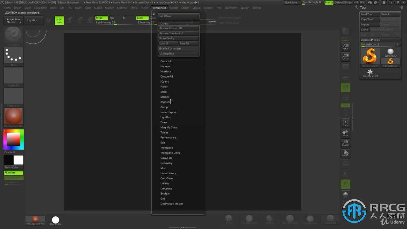Screen dimensions: 407x229
Task: Click the QuickSave button in top bar
Action: [291, 3]
